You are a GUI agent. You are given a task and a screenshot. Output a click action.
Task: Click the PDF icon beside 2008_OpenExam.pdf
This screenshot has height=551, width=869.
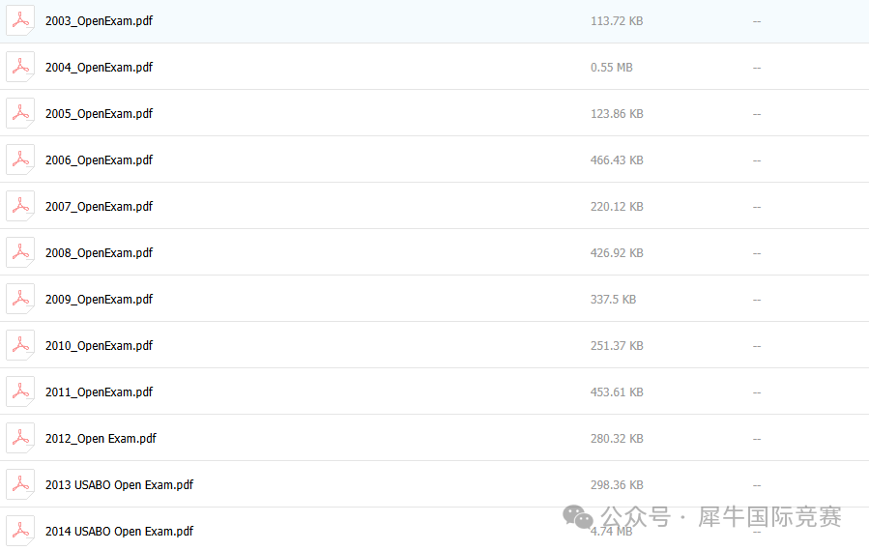click(x=20, y=252)
